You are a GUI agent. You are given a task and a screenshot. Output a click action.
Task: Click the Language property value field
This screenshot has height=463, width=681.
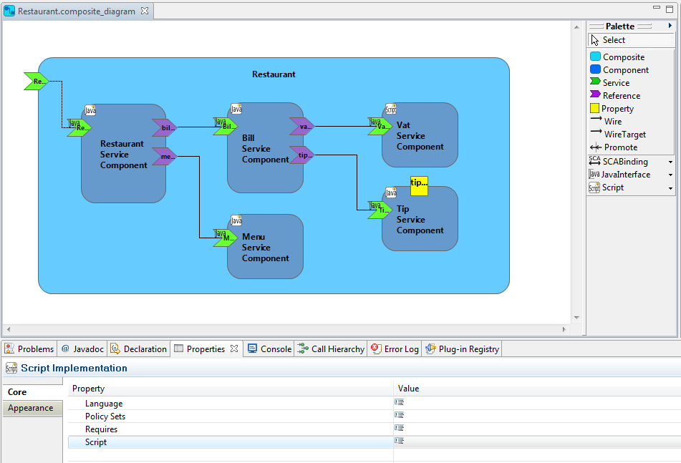coord(537,403)
